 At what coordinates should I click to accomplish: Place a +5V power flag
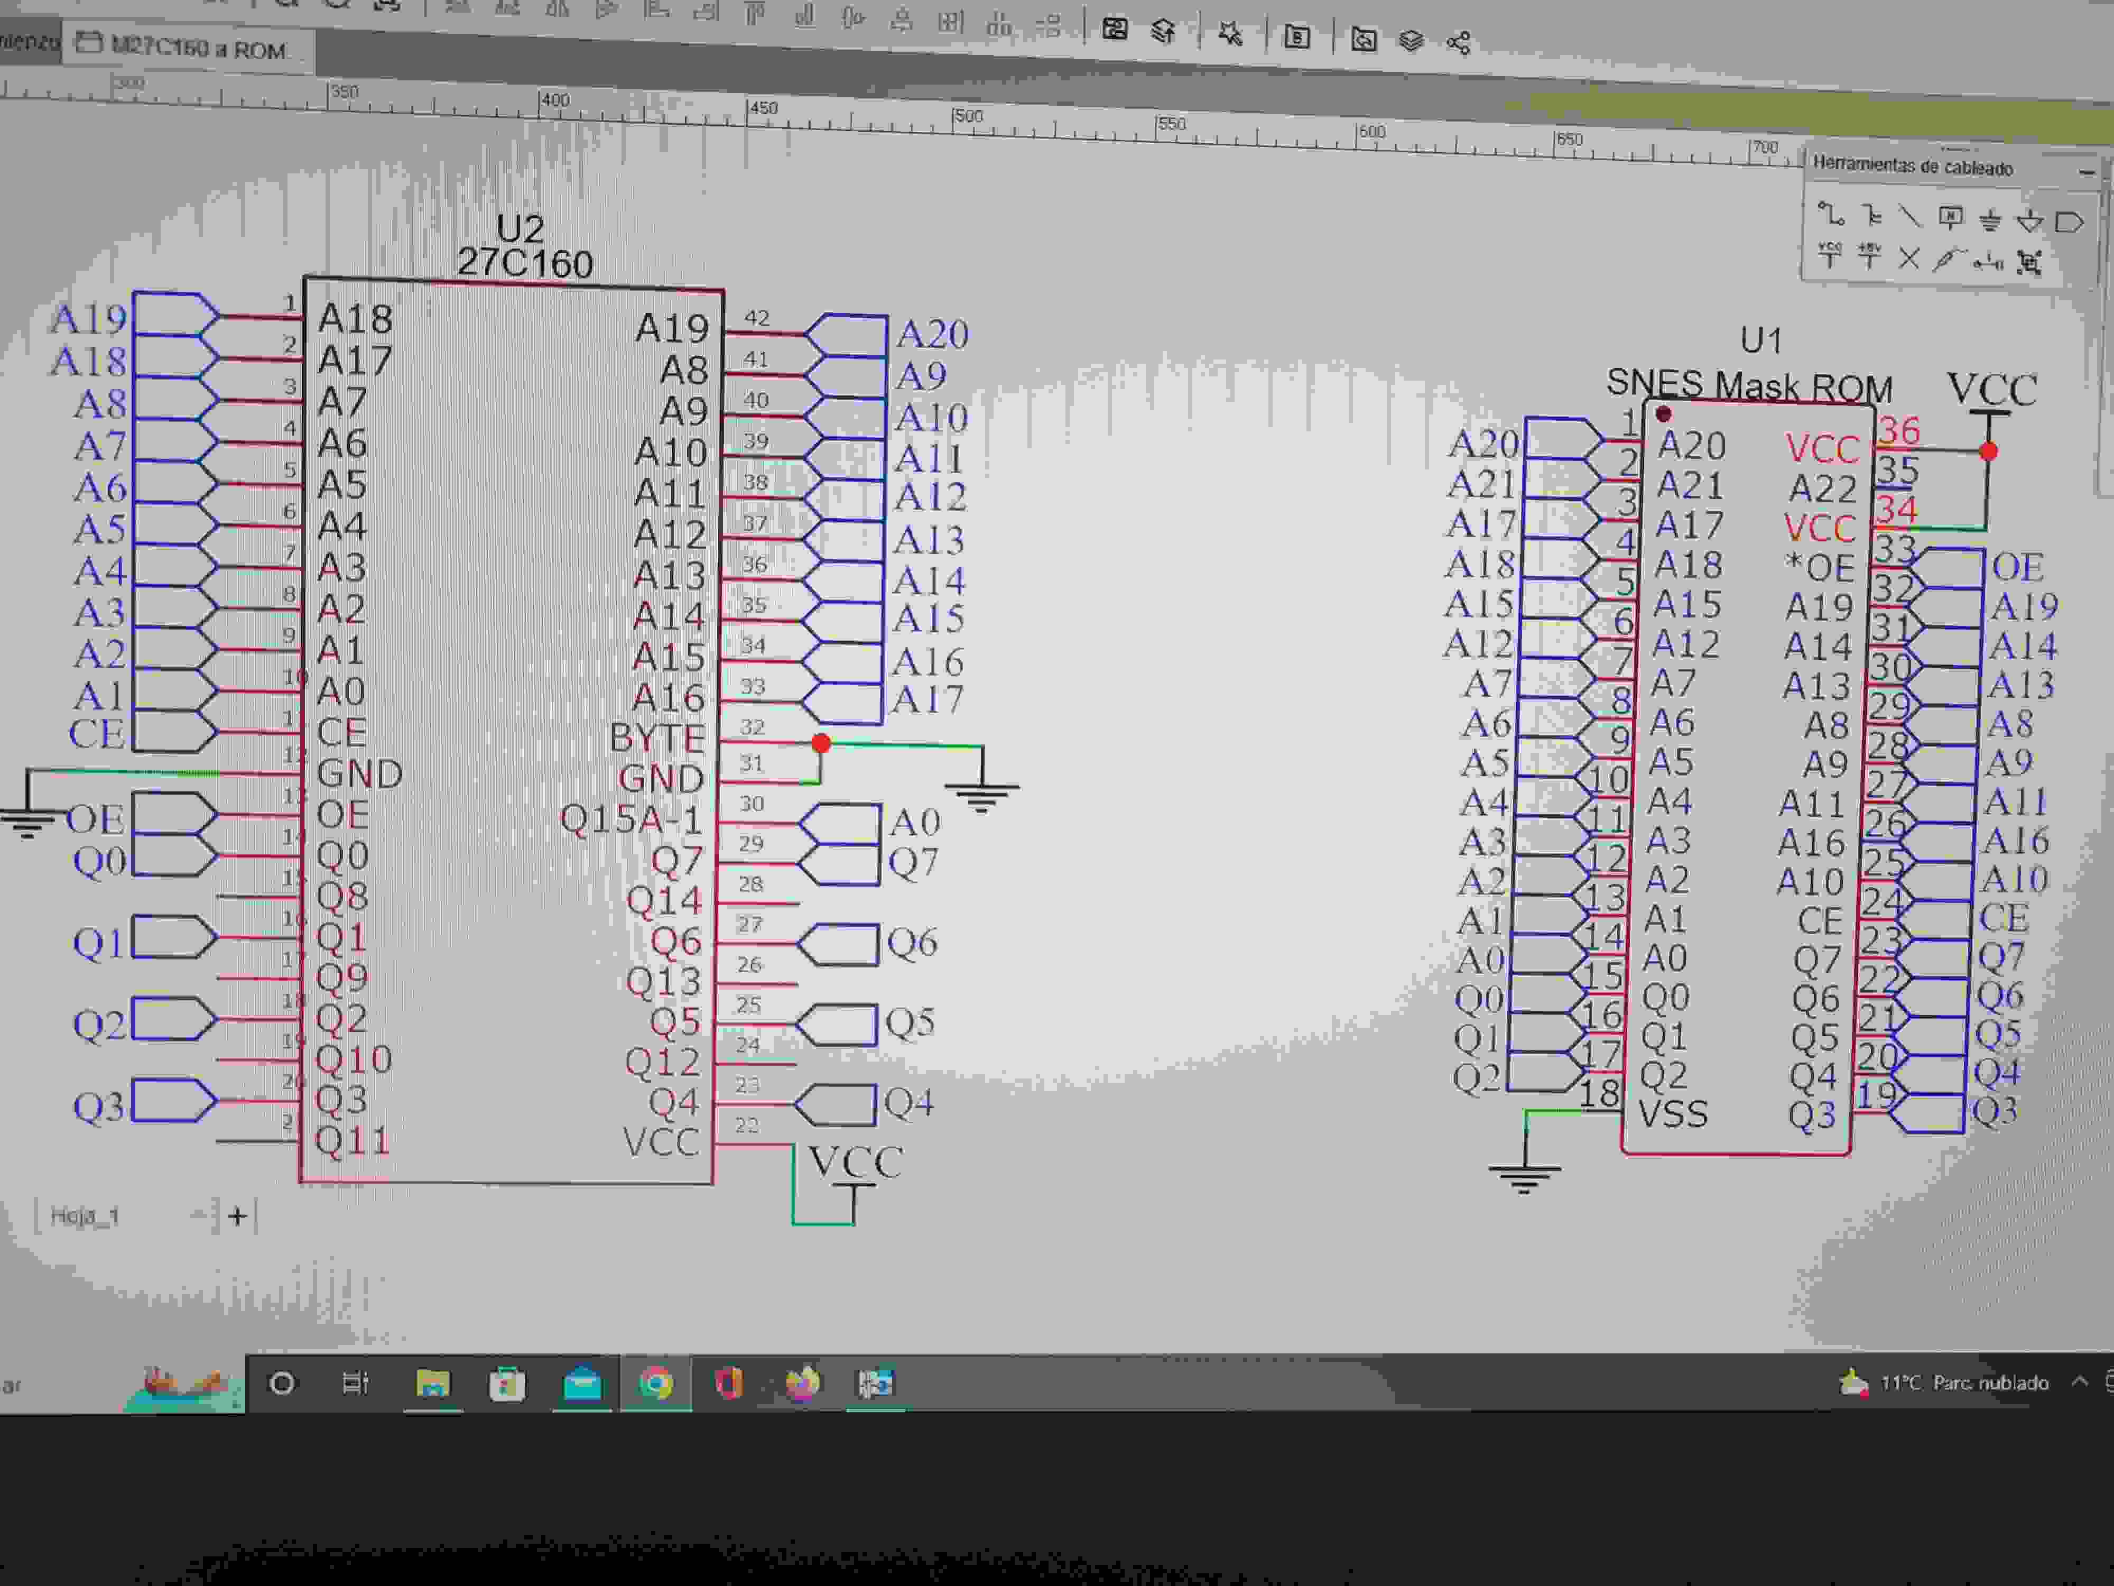(1868, 256)
